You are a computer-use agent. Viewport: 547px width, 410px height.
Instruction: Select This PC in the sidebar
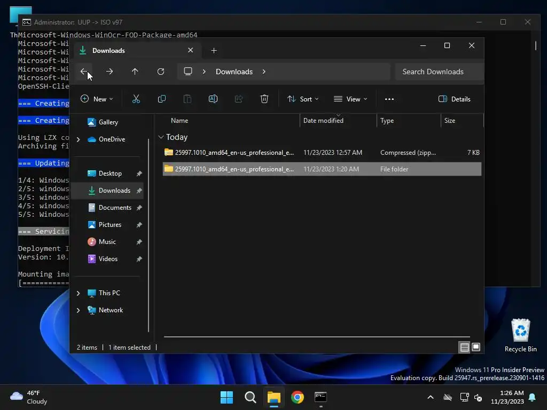tap(109, 293)
